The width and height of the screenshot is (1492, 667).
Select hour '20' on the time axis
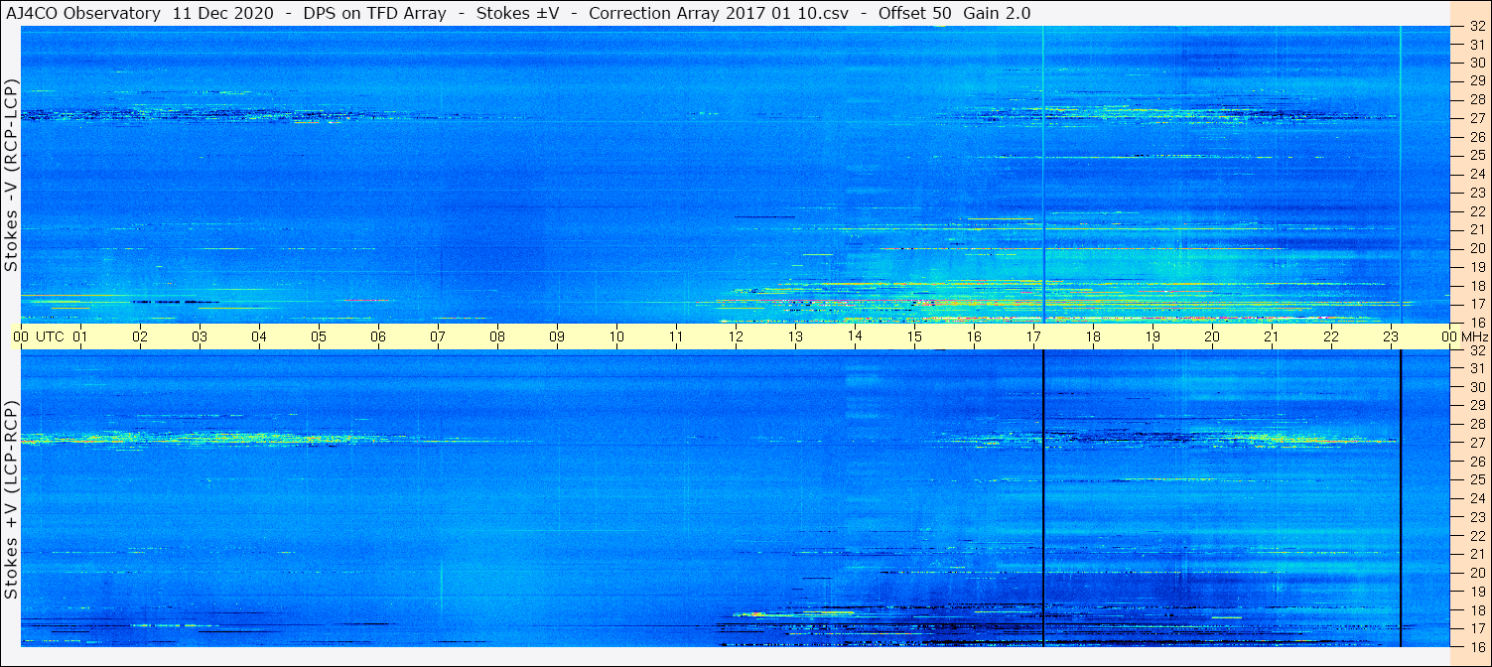pyautogui.click(x=1212, y=336)
